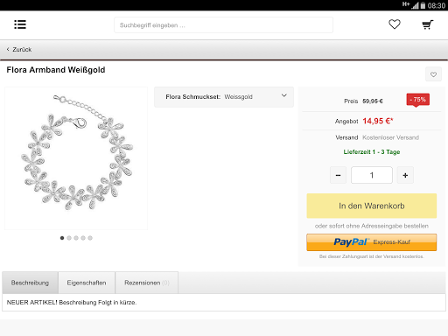Add item via In den Warenkorb
448x336 pixels.
point(372,206)
